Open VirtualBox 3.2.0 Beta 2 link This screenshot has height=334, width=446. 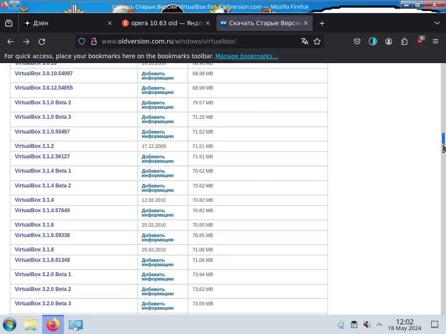(43, 289)
